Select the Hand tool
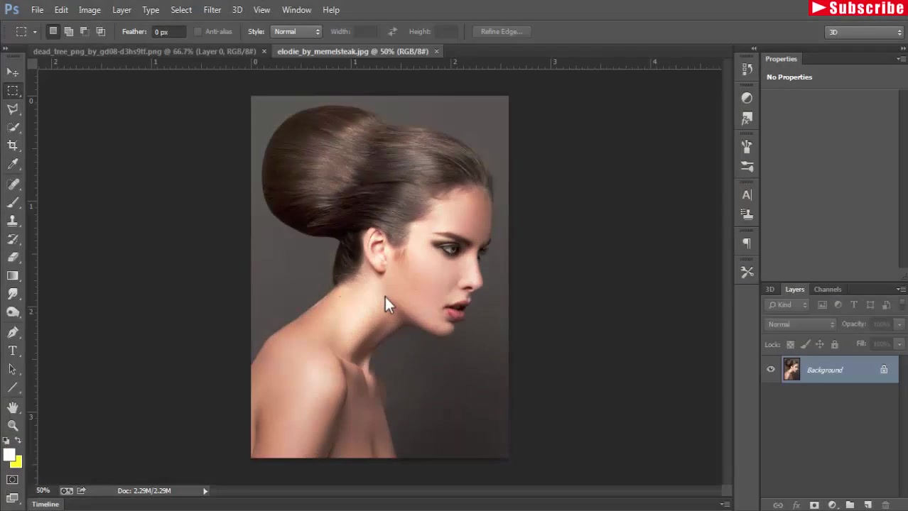This screenshot has width=908, height=511. click(x=13, y=407)
